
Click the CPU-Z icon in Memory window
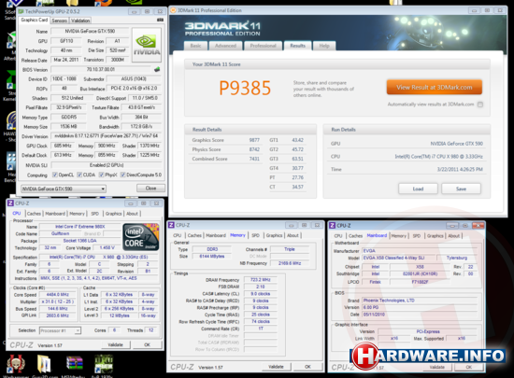point(171,225)
